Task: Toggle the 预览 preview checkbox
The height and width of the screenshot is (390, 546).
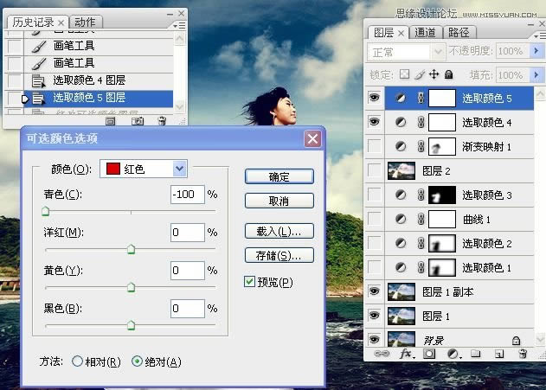Action: tap(250, 282)
